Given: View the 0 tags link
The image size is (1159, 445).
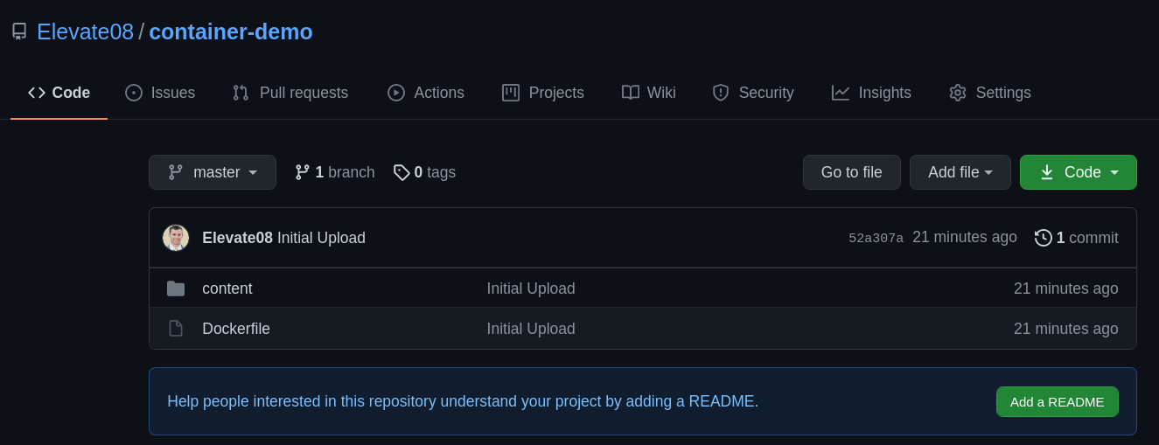Looking at the screenshot, I should 424,172.
